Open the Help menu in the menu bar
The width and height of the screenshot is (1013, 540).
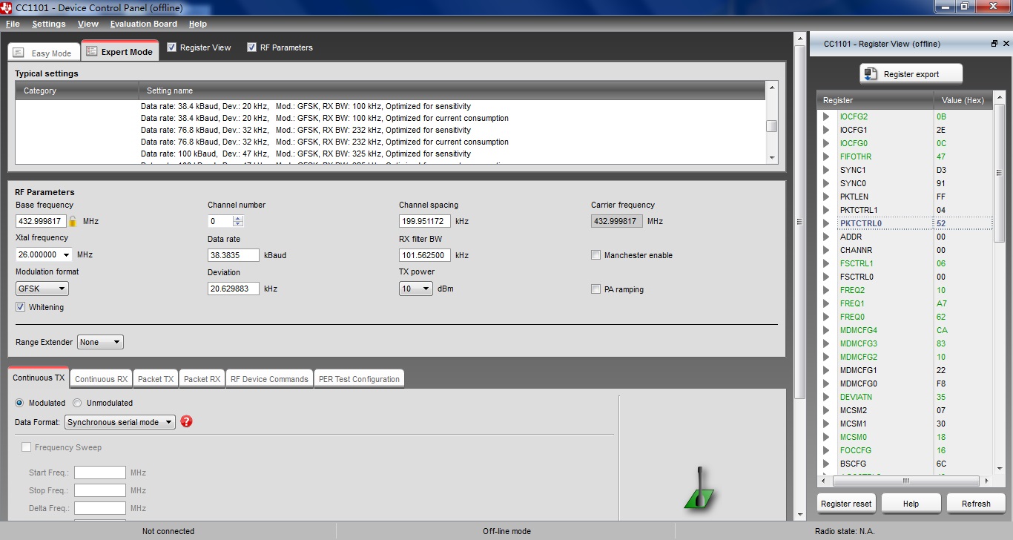tap(198, 24)
